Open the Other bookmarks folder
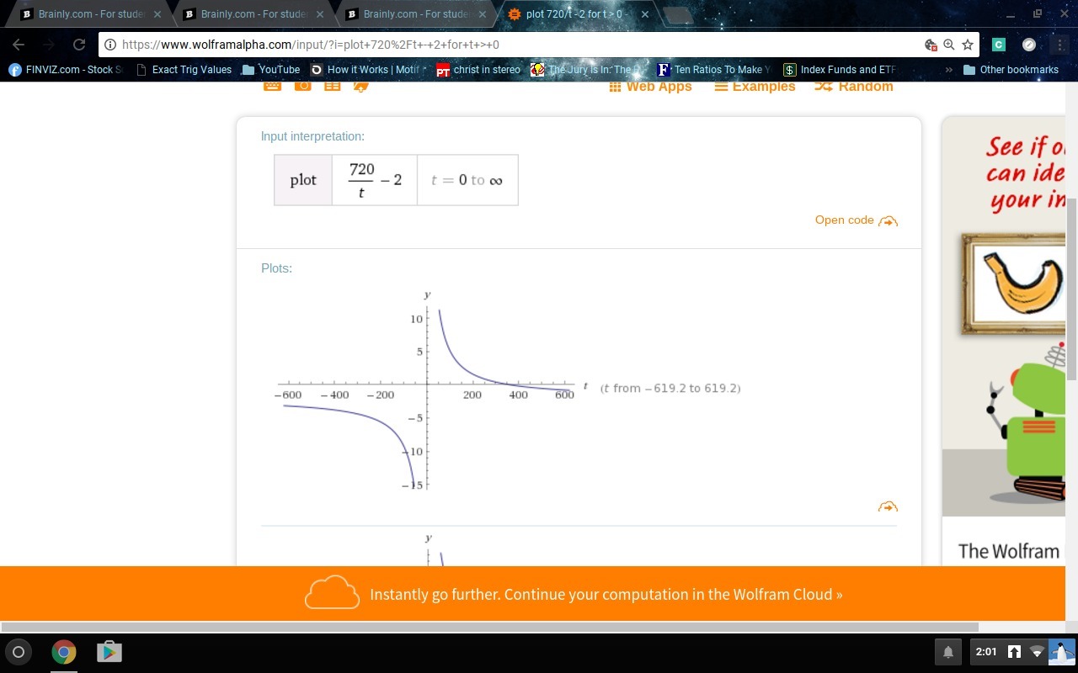Image resolution: width=1078 pixels, height=673 pixels. click(1011, 70)
